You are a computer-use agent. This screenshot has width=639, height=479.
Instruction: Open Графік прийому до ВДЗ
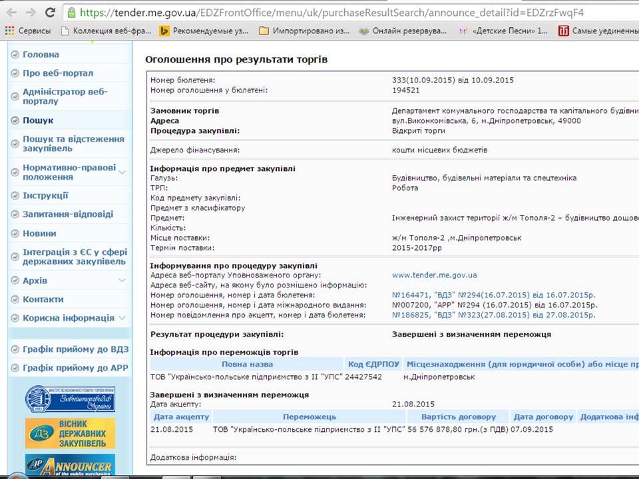(x=75, y=349)
